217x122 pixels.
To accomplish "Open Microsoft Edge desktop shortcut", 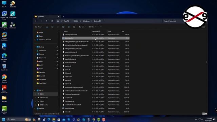I will (4, 58).
